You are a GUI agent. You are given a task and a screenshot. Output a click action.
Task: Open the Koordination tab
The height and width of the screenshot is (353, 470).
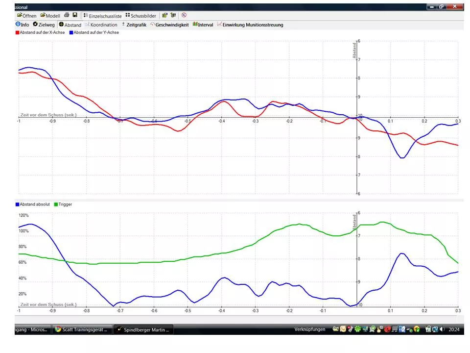pos(101,25)
